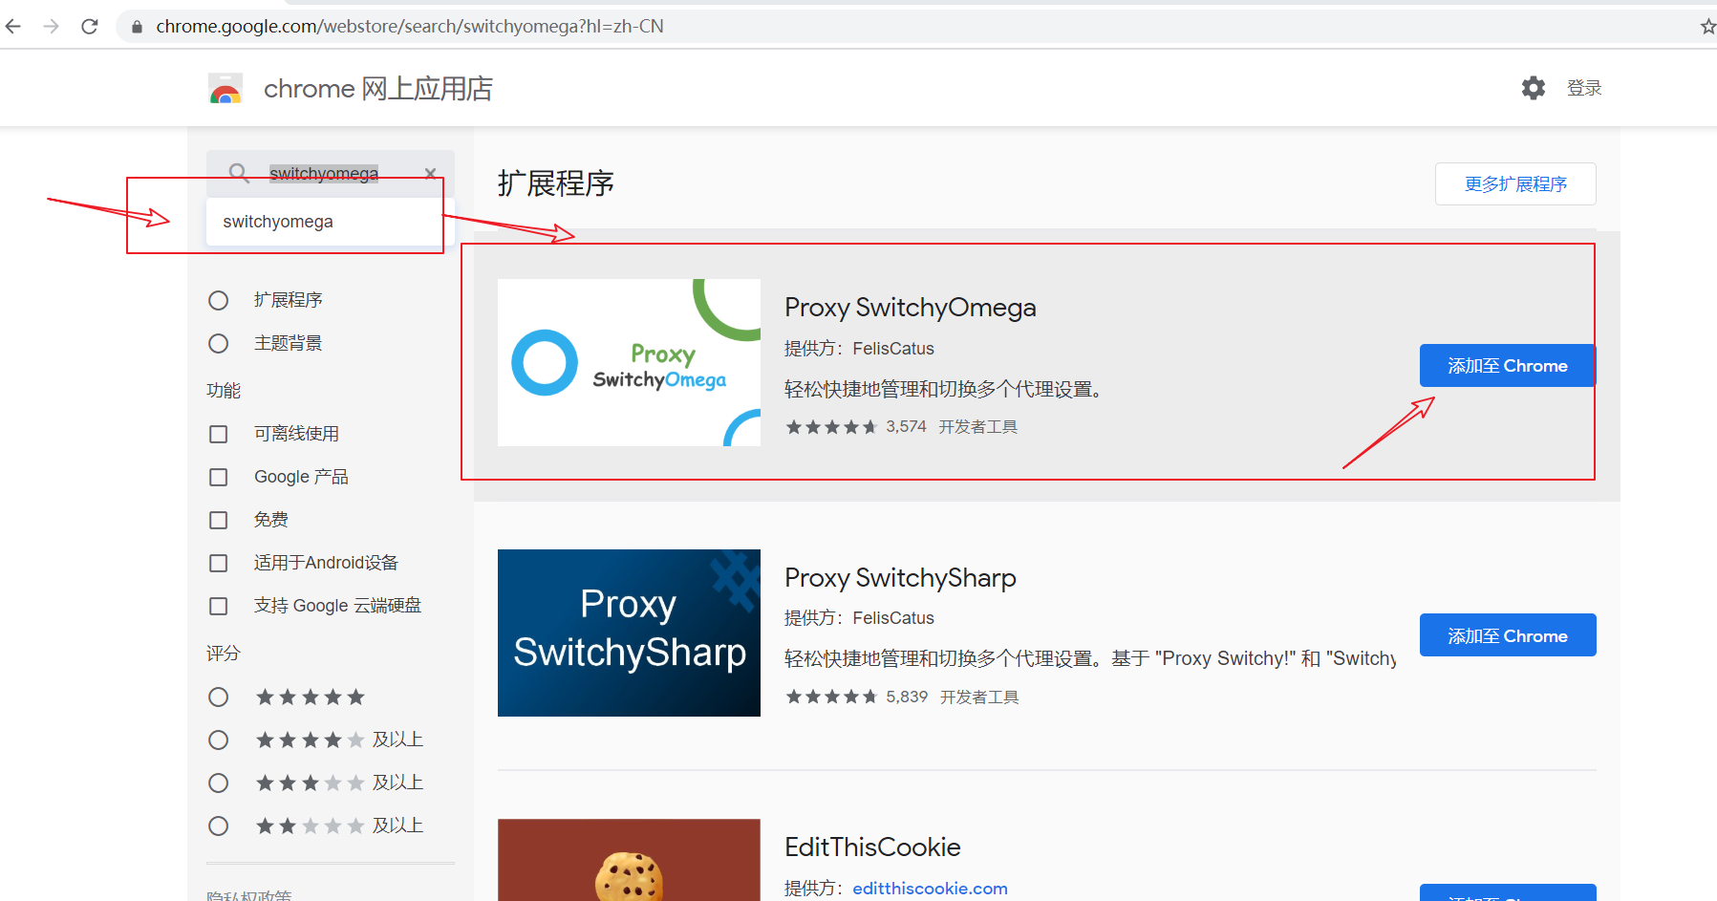Viewport: 1717px width, 901px height.
Task: Open the Proxy SwitchySharp thumbnail
Action: coord(629,633)
